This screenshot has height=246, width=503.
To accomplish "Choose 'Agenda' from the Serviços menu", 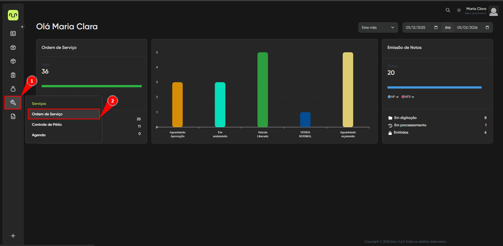I will point(39,135).
